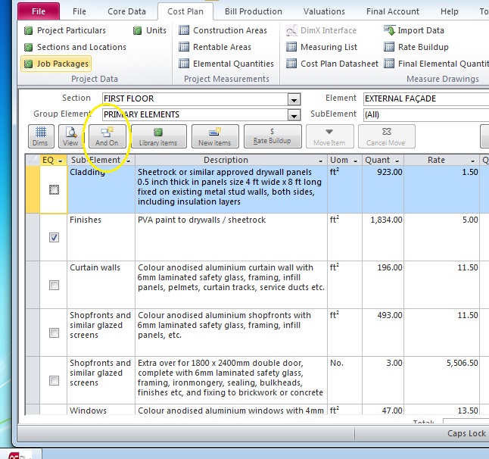Click the QS Plus taskbar icon
Image resolution: width=489 pixels, height=459 pixels.
(20, 455)
